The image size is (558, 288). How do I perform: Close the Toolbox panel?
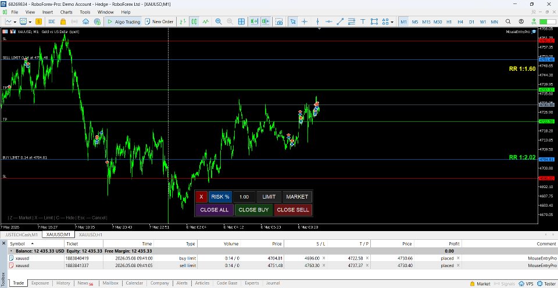[4, 243]
